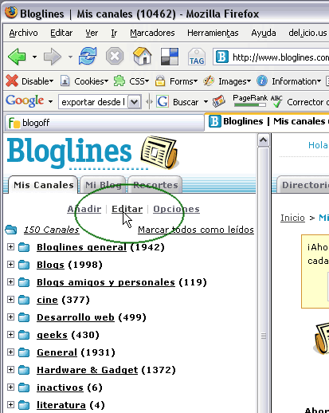Click the Stop loading X icon

(115, 56)
